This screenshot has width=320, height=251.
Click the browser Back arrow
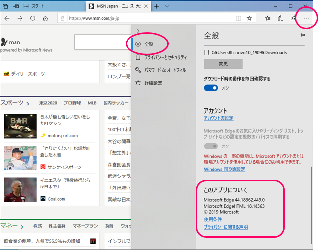click(7, 18)
